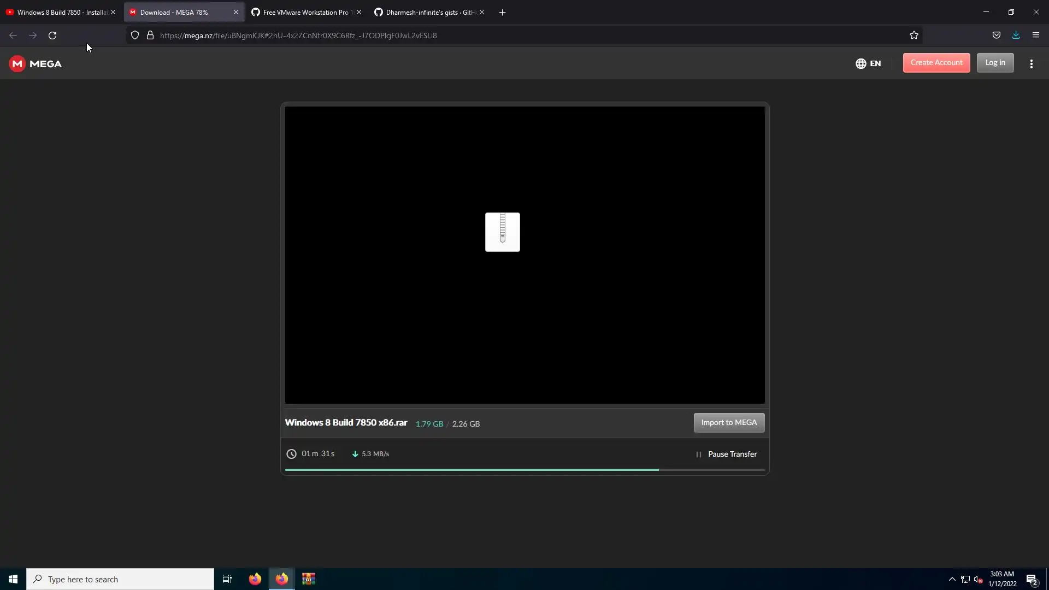
Task: Open the Firefox hamburger application menu
Action: point(1035,36)
